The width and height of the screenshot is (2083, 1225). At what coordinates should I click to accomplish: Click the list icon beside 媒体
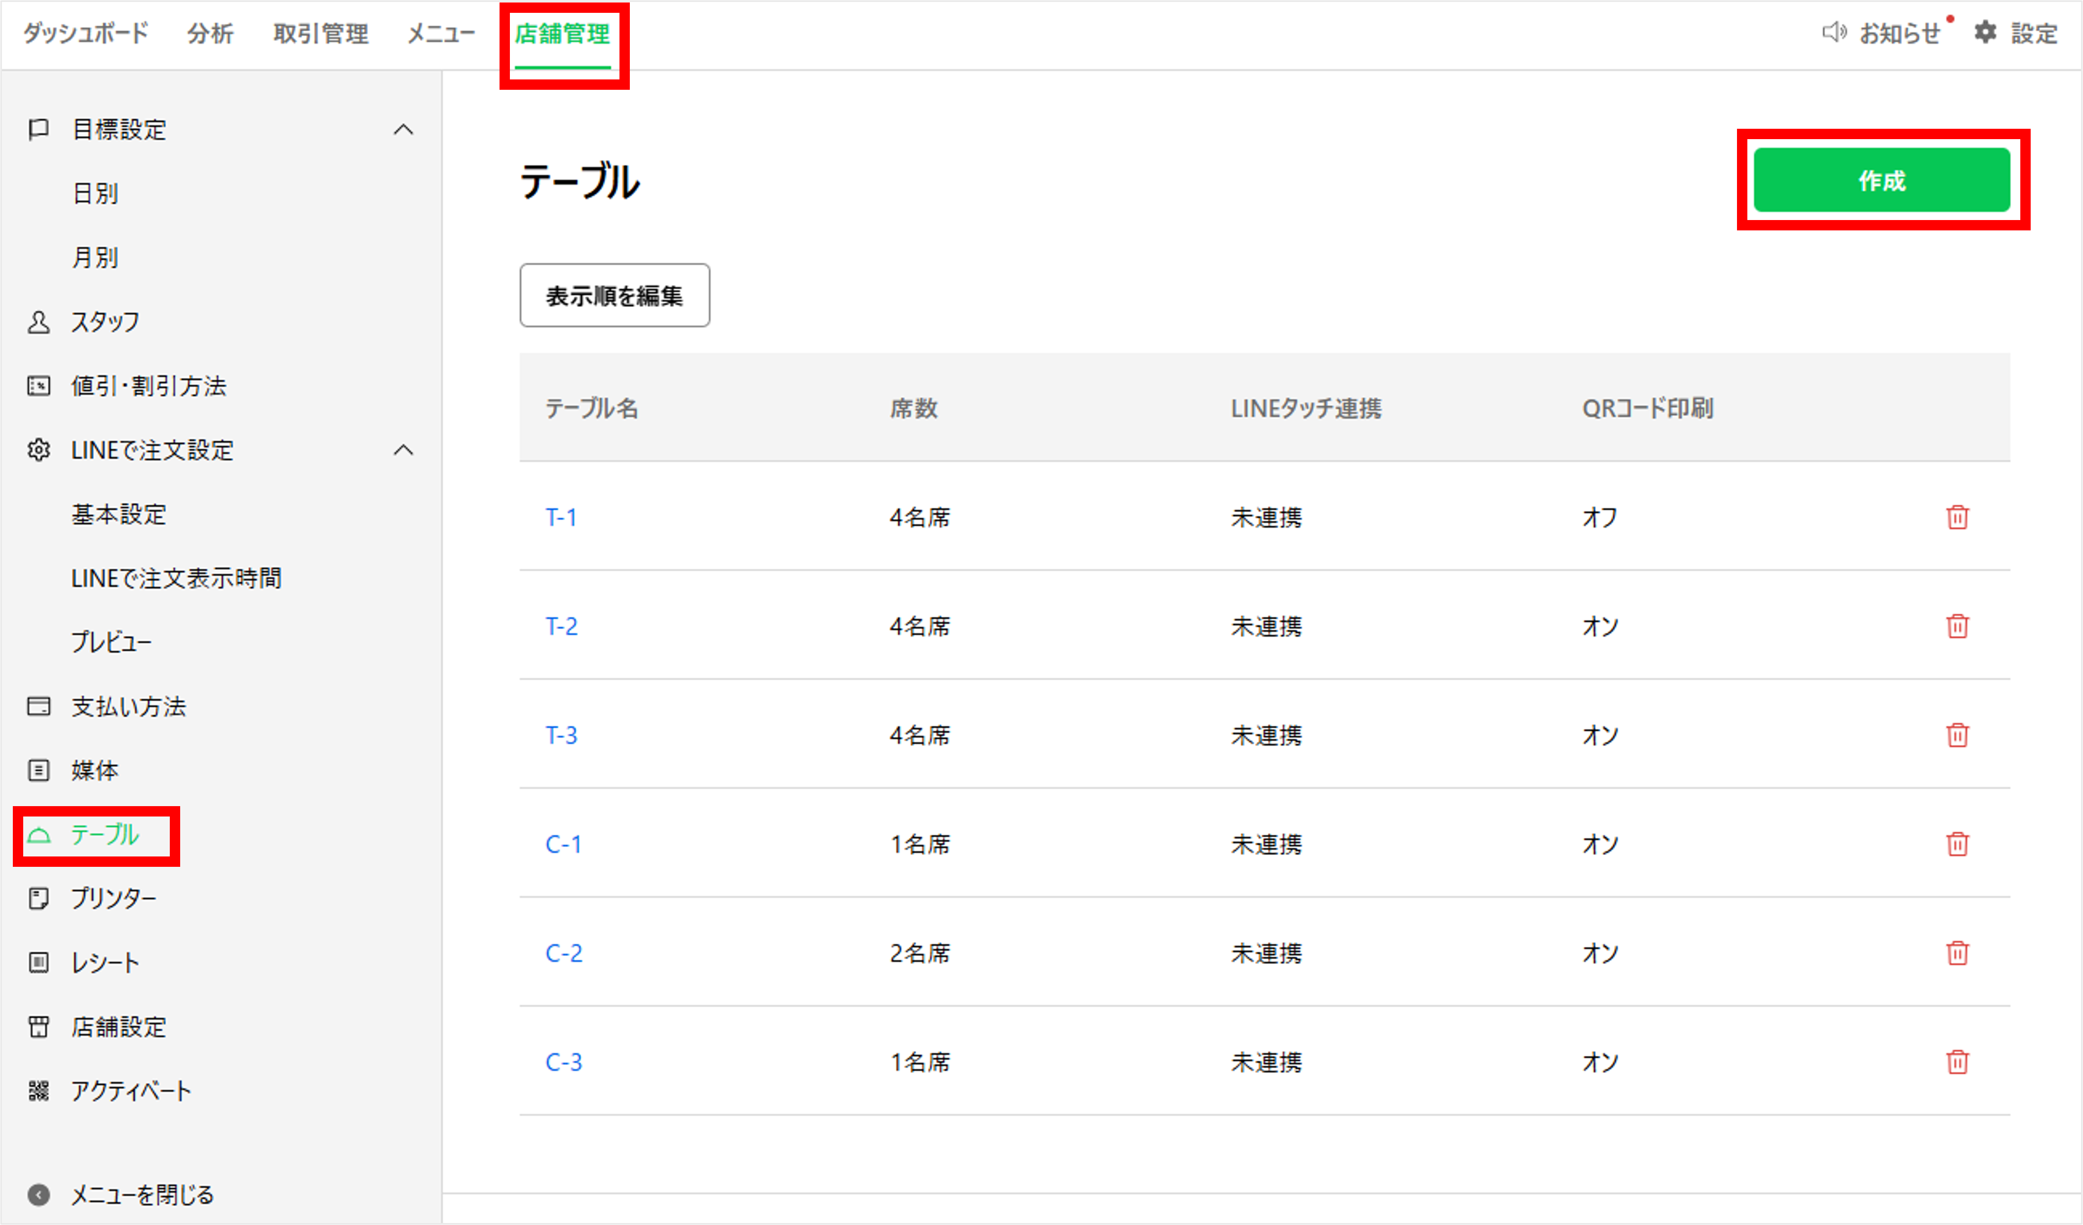(38, 771)
